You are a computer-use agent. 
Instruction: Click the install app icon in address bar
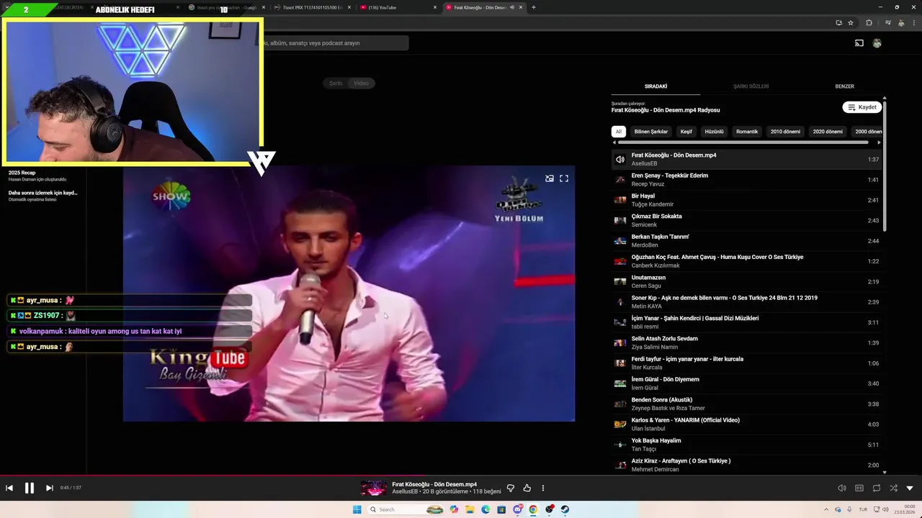[838, 22]
